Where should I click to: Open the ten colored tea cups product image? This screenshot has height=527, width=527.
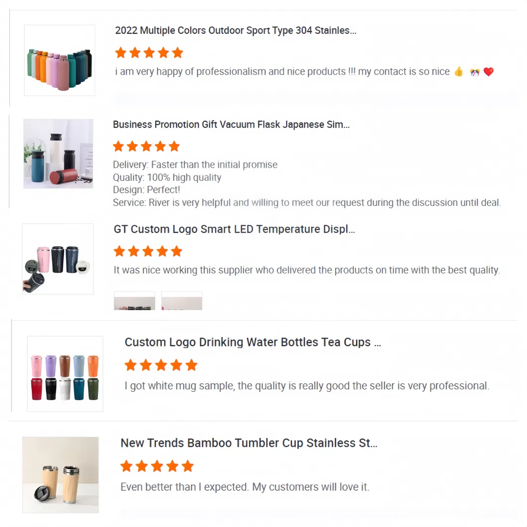point(65,374)
